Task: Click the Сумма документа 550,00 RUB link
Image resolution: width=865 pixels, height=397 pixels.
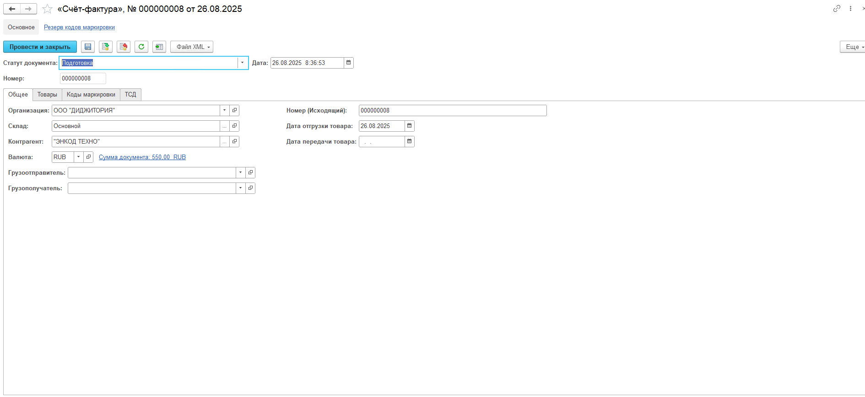Action: (x=142, y=157)
